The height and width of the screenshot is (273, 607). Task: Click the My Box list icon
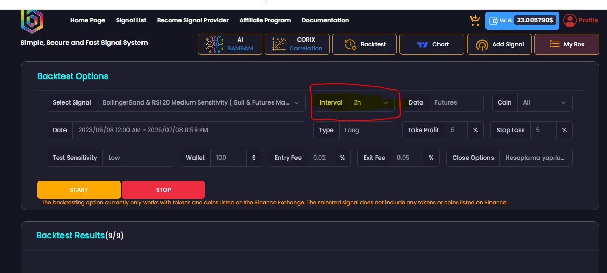[554, 44]
